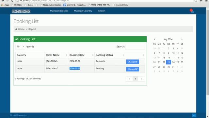
Task: Open the Node Authentication bookmark
Action: pos(51,5)
